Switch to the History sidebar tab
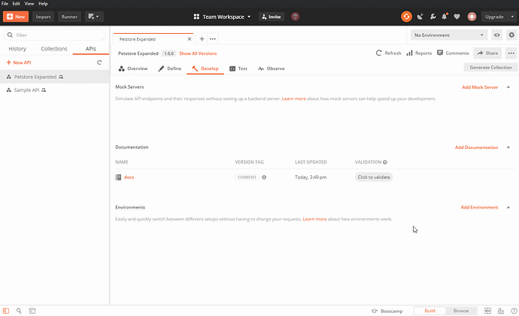Screen dimensions: 519x316 tap(17, 49)
